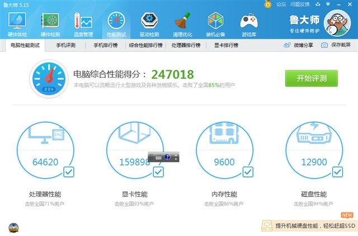Click 保存截屏 save screenshot link
Viewport: 358px width, 236px height.
tap(341, 45)
